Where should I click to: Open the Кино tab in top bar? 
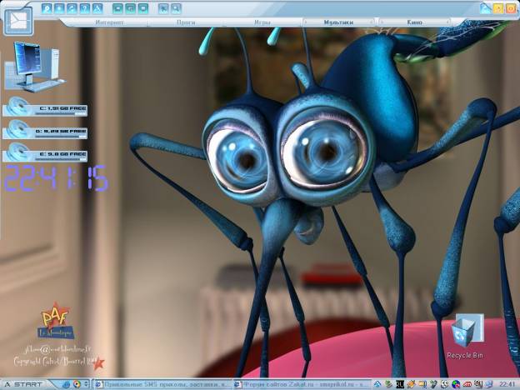[x=414, y=22]
